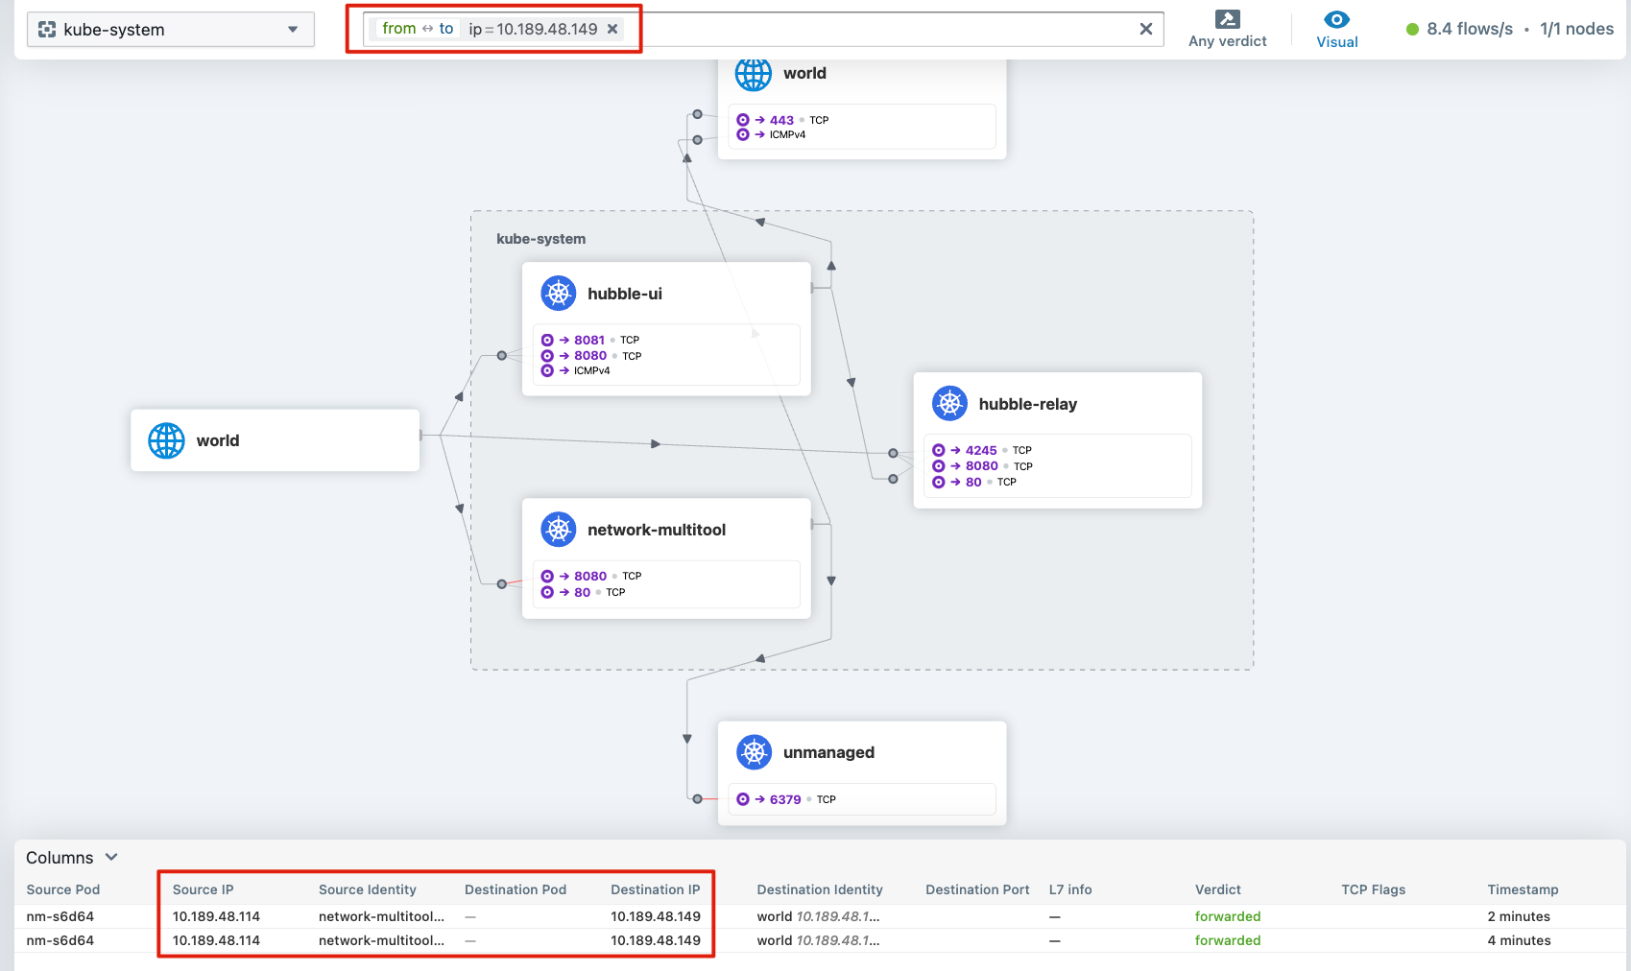Screen dimensions: 1631x971
Task: Click port 4245 on hubble-relay card
Action: (x=981, y=450)
